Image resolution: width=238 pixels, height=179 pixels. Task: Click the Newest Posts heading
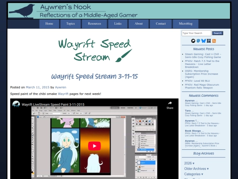point(204,49)
